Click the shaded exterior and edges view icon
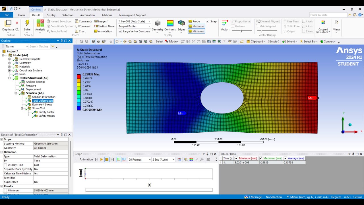 click(x=93, y=42)
